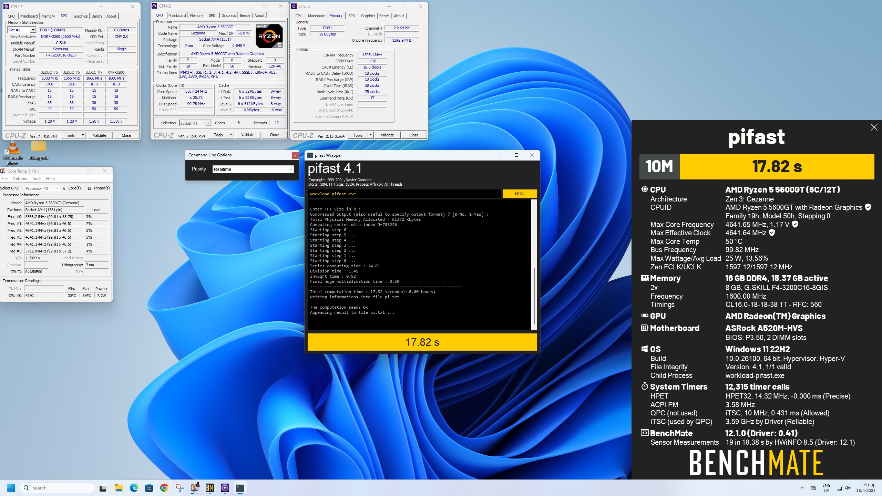882x496 pixels.
Task: Open the network status tray icon
Action: (x=840, y=488)
